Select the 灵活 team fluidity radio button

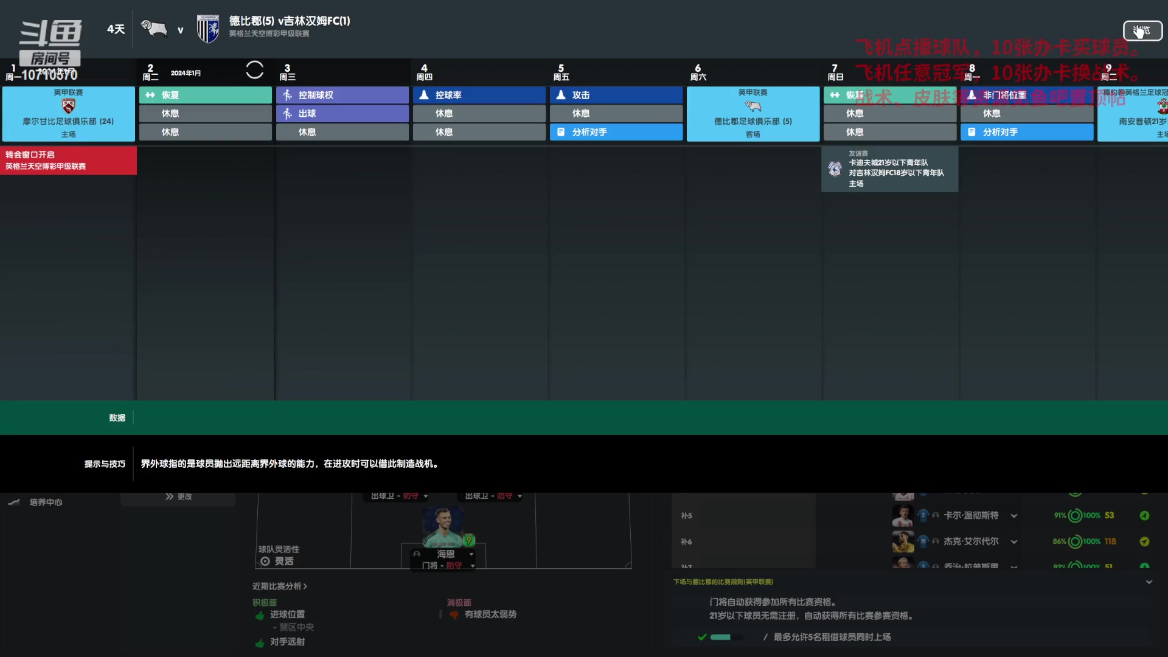coord(265,561)
